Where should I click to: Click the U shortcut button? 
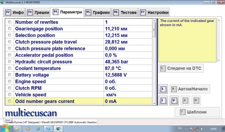click(174, 100)
